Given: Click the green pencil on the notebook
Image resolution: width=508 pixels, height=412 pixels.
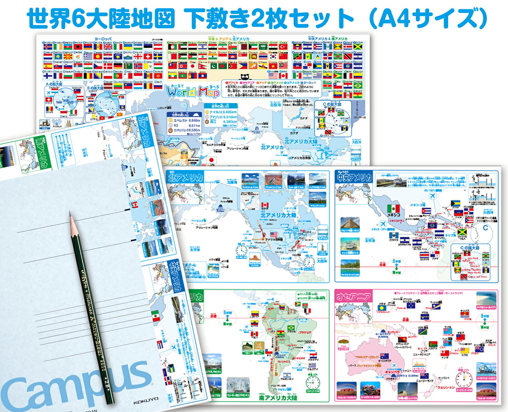Looking at the screenshot, I should click(91, 308).
